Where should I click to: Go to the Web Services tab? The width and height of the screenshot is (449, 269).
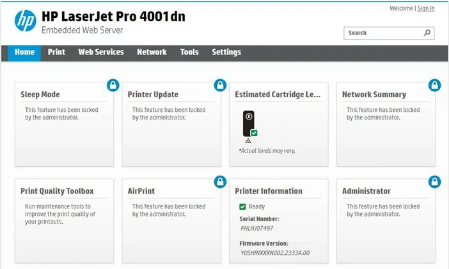(101, 52)
